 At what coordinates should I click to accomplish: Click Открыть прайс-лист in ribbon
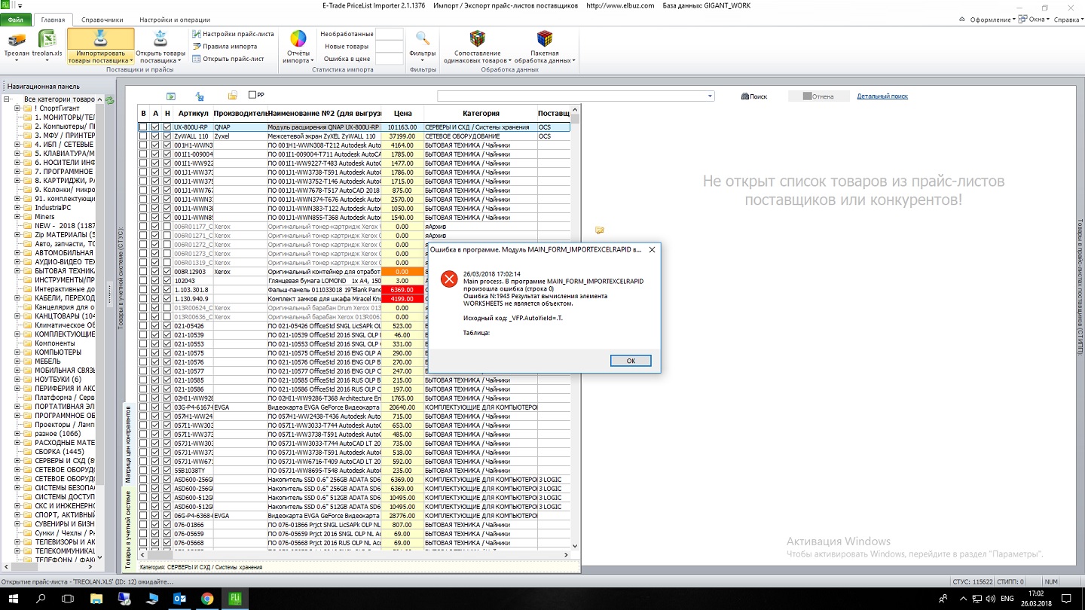pos(228,58)
